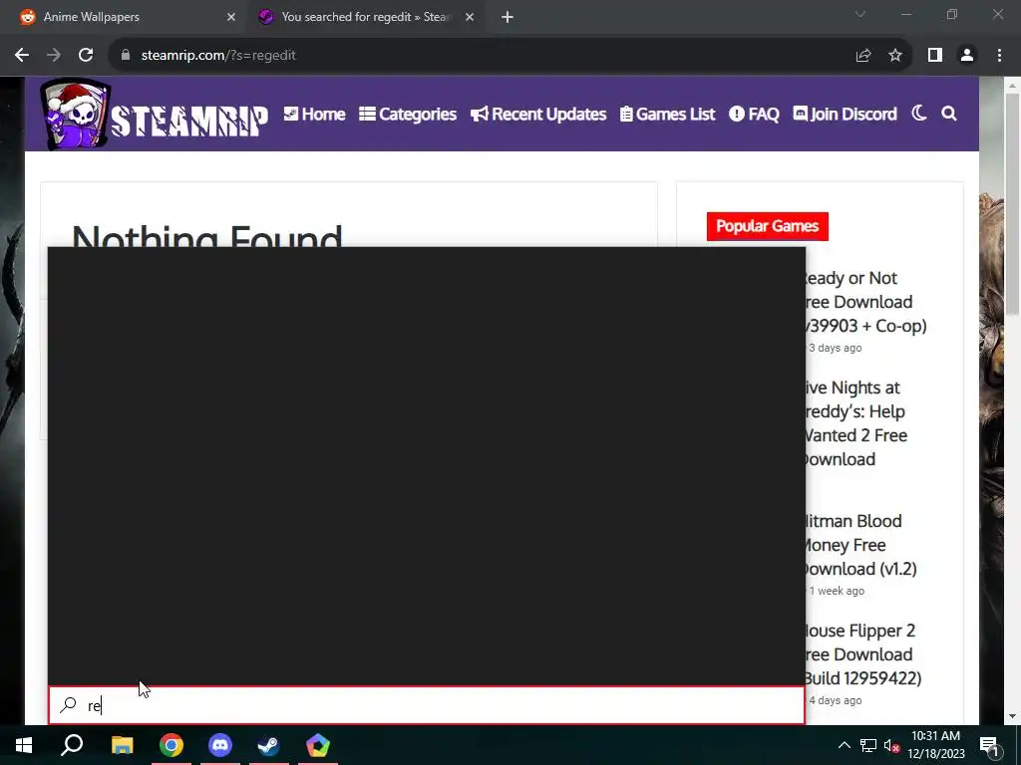Show hidden system tray icons

(844, 745)
